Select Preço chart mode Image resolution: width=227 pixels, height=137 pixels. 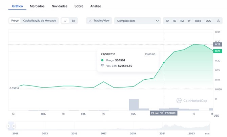[15, 21]
